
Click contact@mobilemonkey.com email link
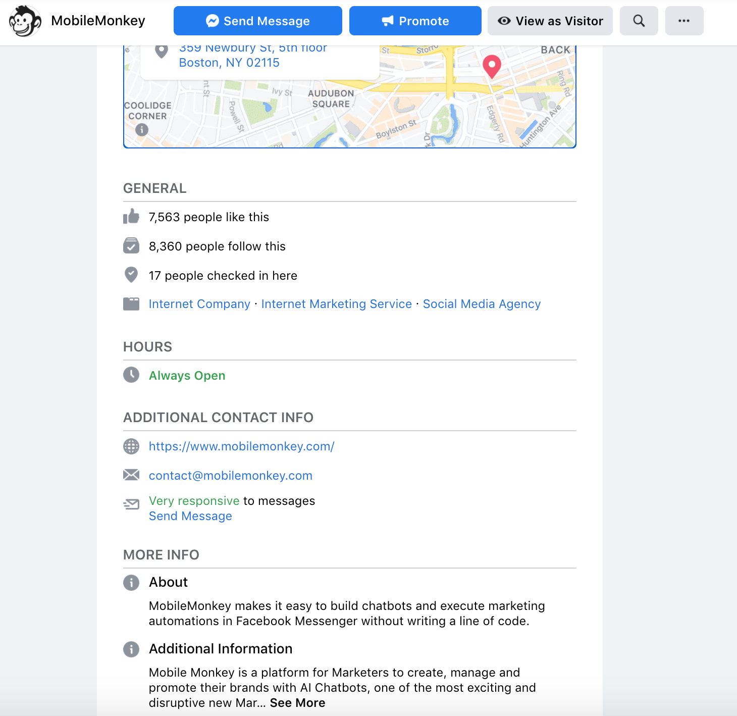click(230, 476)
